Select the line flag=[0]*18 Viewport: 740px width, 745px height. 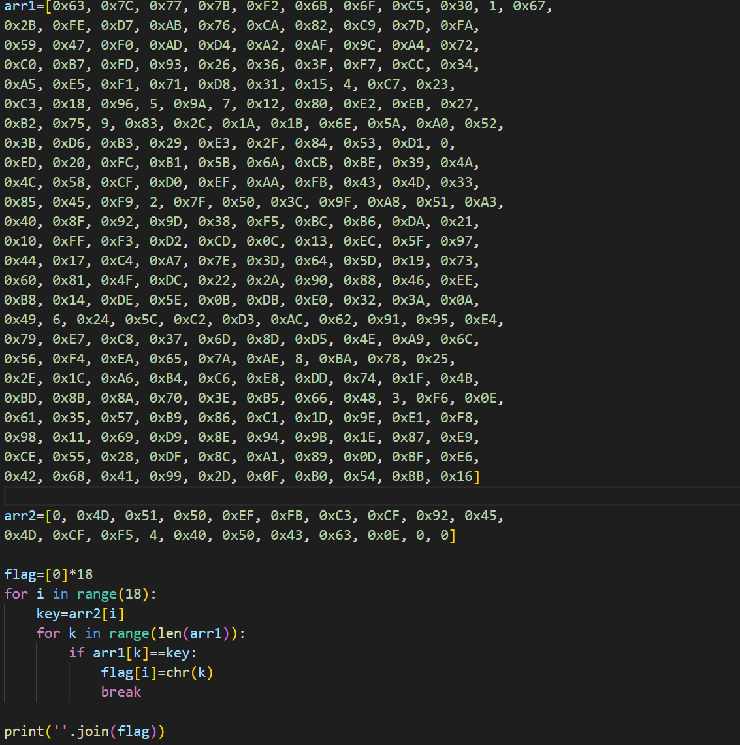point(48,574)
